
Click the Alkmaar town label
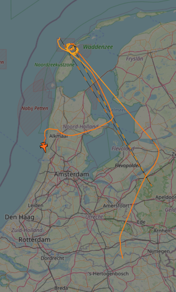[59, 136]
